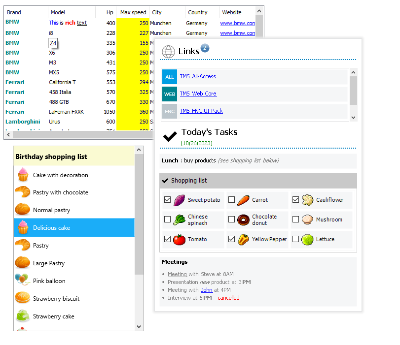Sort by the Max speed column header

click(133, 12)
